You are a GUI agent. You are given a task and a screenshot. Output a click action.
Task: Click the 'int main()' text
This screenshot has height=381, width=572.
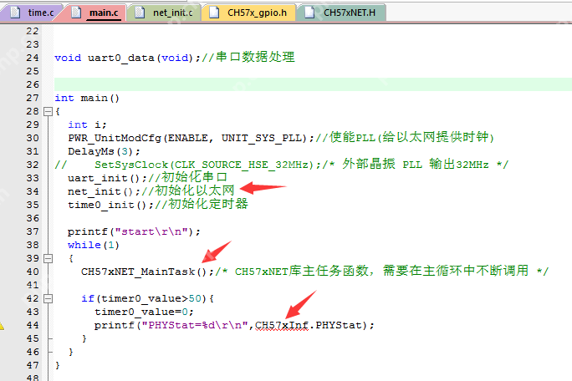87,98
